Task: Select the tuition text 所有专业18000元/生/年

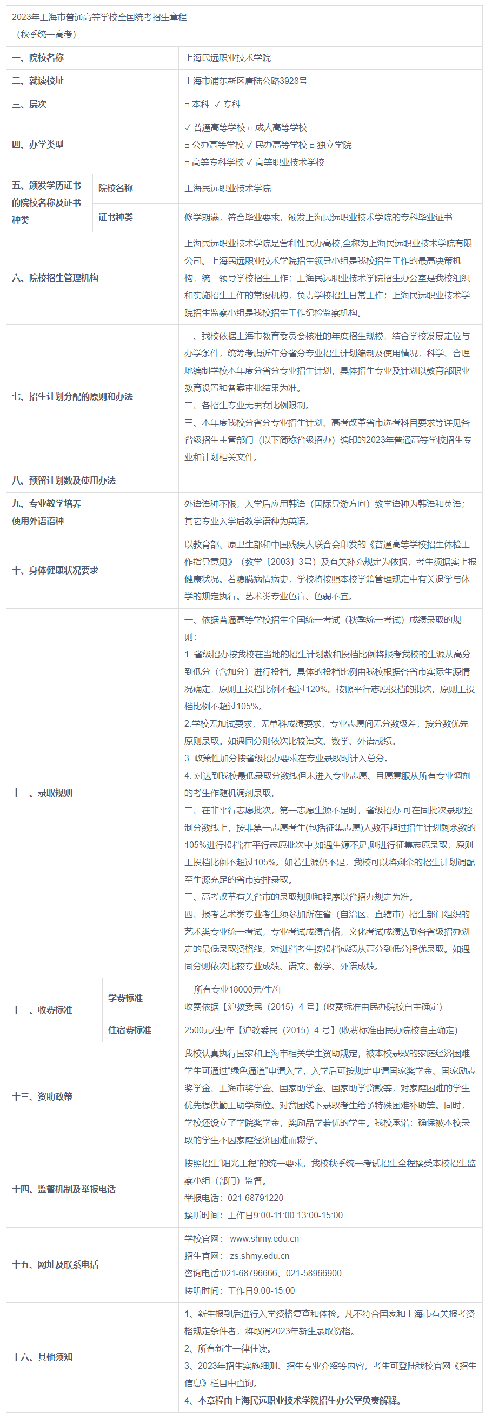Action: click(x=238, y=989)
